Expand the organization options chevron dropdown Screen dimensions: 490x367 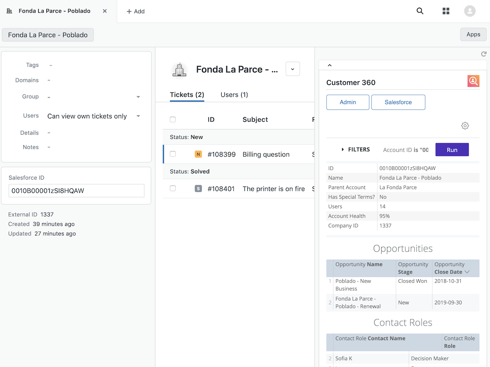click(x=293, y=69)
